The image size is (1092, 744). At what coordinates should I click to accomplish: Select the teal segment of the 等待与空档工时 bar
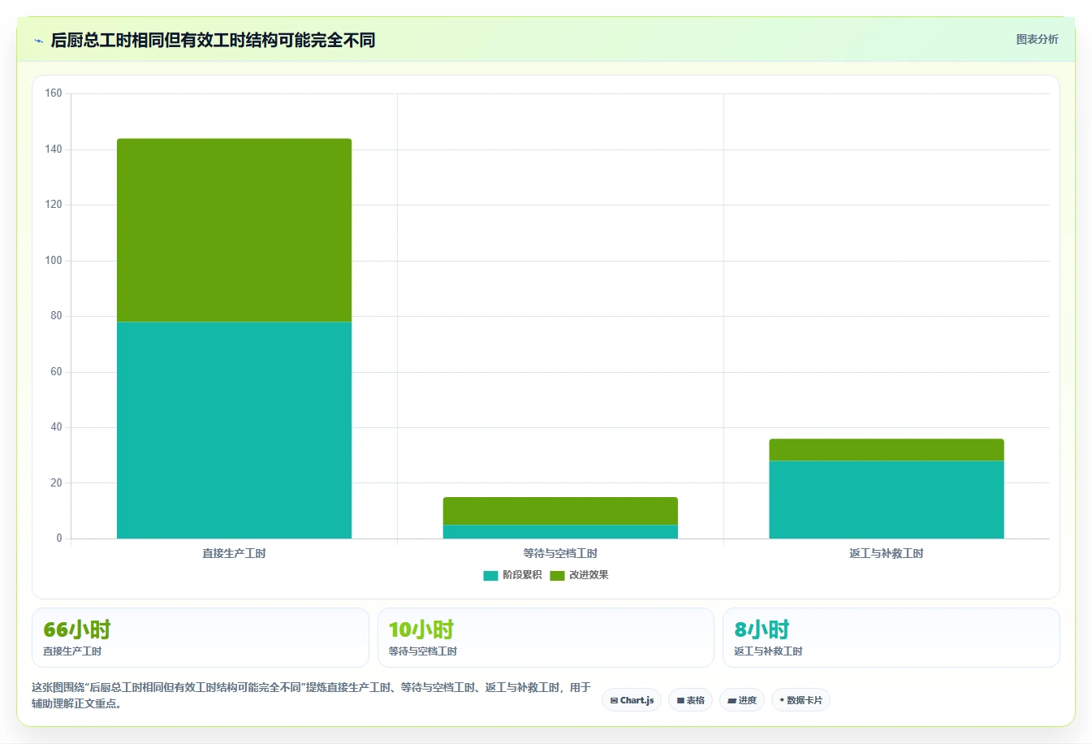tap(560, 532)
